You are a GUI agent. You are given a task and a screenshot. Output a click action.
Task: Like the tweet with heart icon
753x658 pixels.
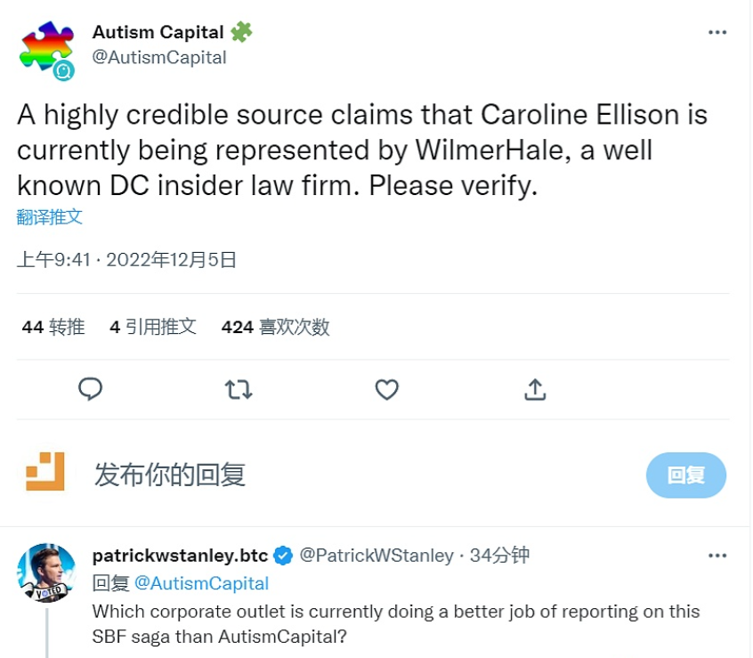pyautogui.click(x=386, y=389)
